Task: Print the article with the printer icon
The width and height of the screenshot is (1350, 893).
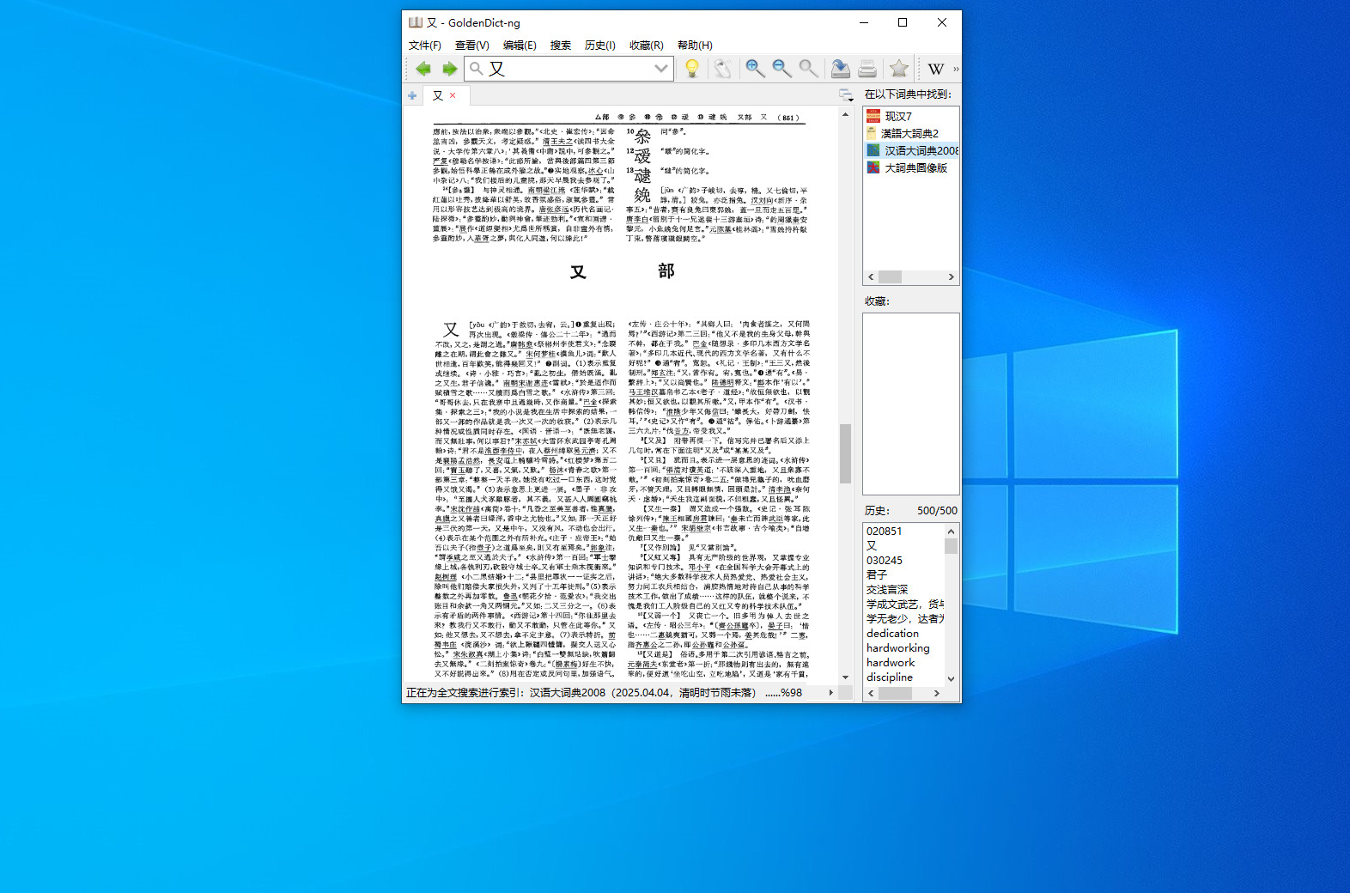Action: pyautogui.click(x=867, y=69)
